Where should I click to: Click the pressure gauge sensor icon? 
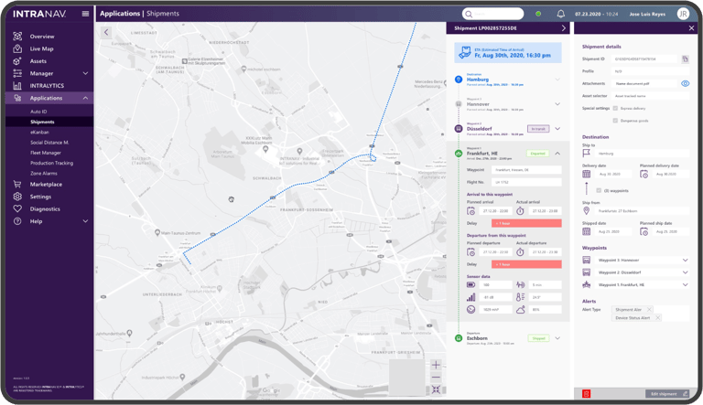[470, 310]
